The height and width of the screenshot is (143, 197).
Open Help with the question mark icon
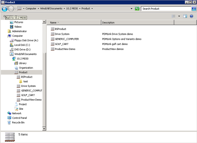191,16
